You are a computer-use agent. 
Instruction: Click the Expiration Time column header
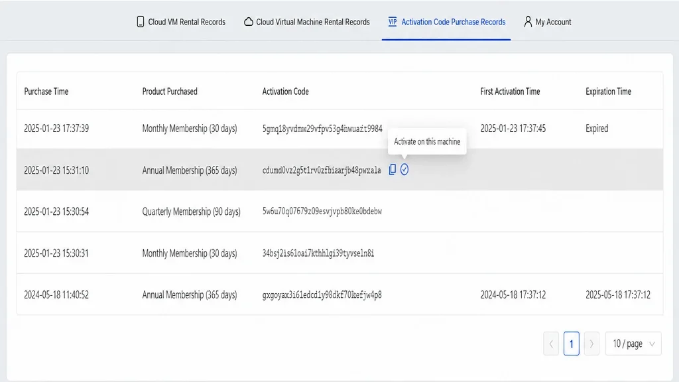coord(609,92)
